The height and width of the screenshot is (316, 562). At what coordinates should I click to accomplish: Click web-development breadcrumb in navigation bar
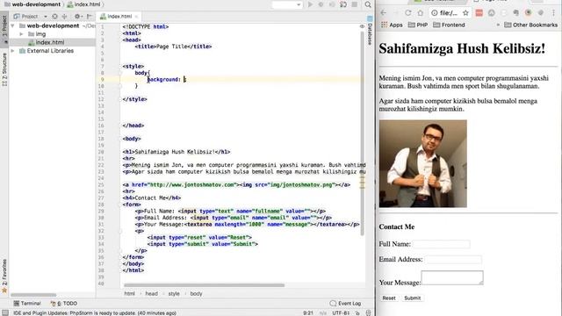pyautogui.click(x=32, y=4)
